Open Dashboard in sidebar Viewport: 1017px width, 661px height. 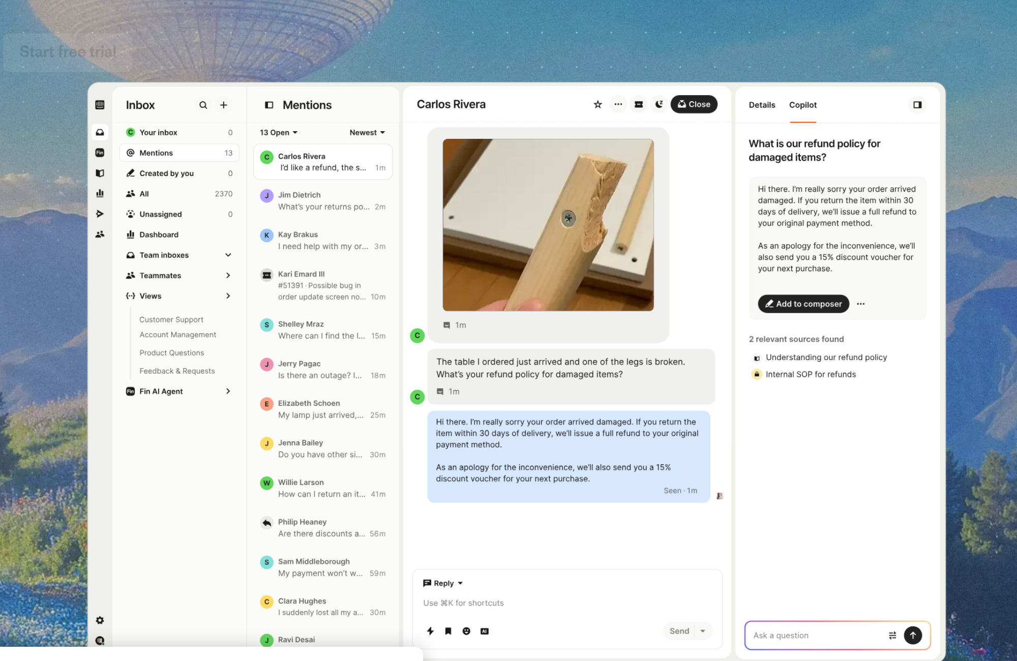tap(180, 234)
